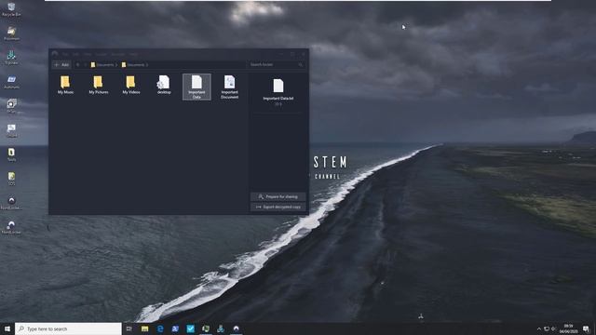Open the volume control in system tray

pos(554,328)
